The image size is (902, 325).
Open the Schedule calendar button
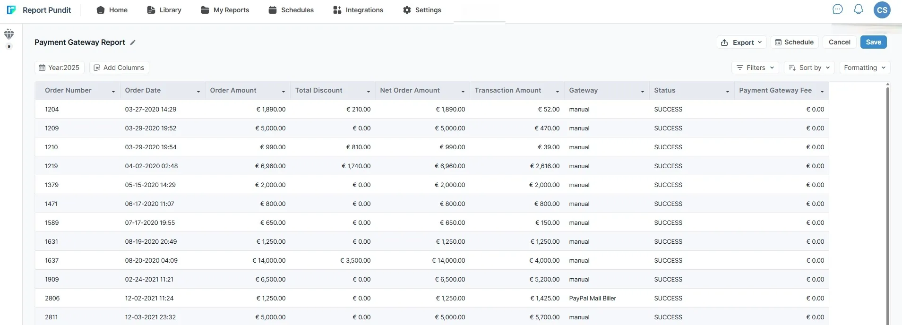(795, 42)
